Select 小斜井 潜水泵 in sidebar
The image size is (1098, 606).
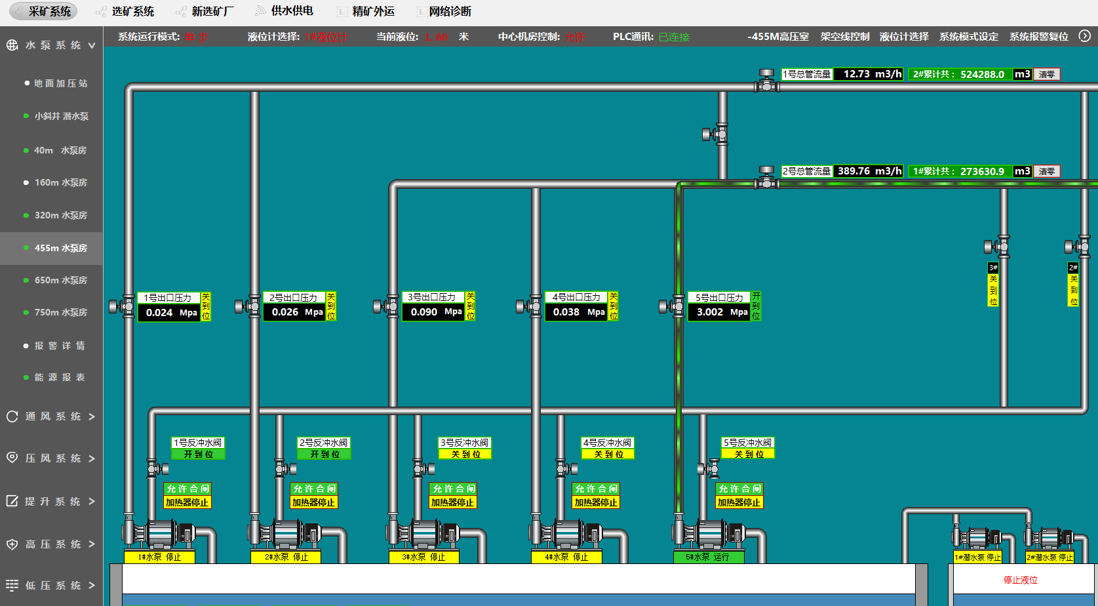[x=56, y=116]
